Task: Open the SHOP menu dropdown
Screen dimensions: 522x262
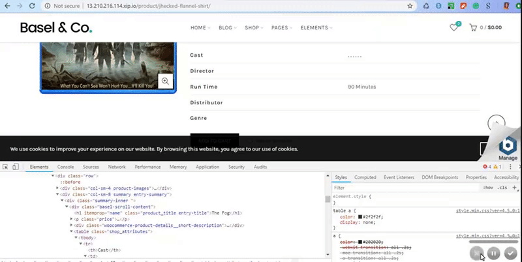Action: (x=254, y=27)
